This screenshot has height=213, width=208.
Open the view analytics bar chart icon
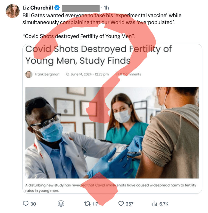tap(154, 204)
